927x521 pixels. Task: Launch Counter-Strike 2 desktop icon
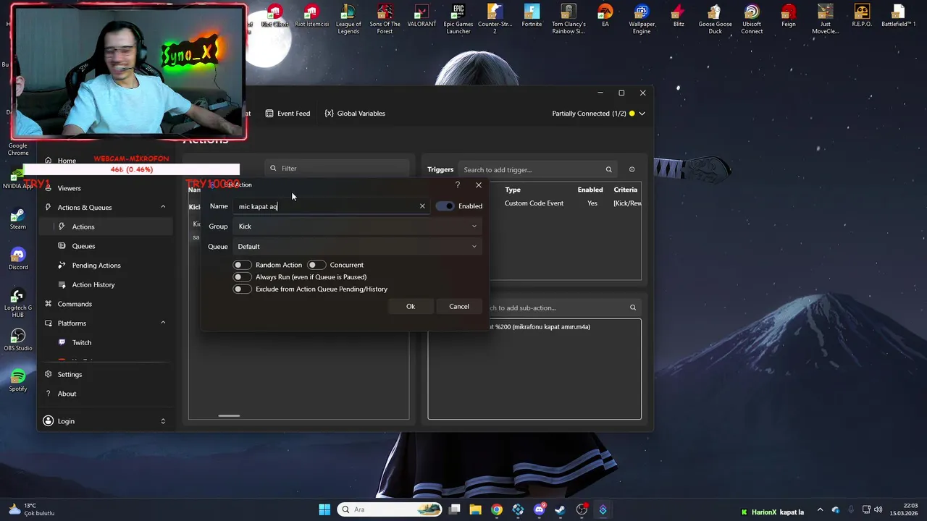[495, 20]
